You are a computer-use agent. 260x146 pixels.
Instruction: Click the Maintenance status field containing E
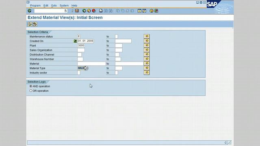79,36
